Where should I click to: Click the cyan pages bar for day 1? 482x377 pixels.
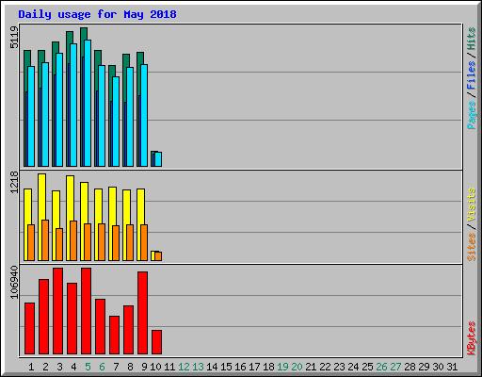pos(31,116)
